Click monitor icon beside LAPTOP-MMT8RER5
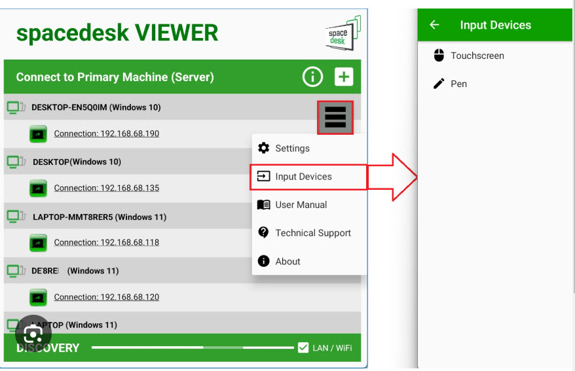This screenshot has width=575, height=371. tap(16, 217)
